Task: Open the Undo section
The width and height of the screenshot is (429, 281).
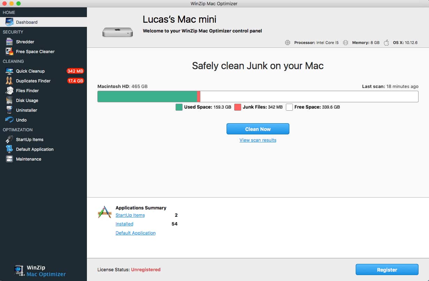Action: 43,120
